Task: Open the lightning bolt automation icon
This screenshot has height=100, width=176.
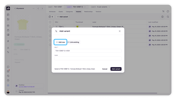Action: pos(8,41)
